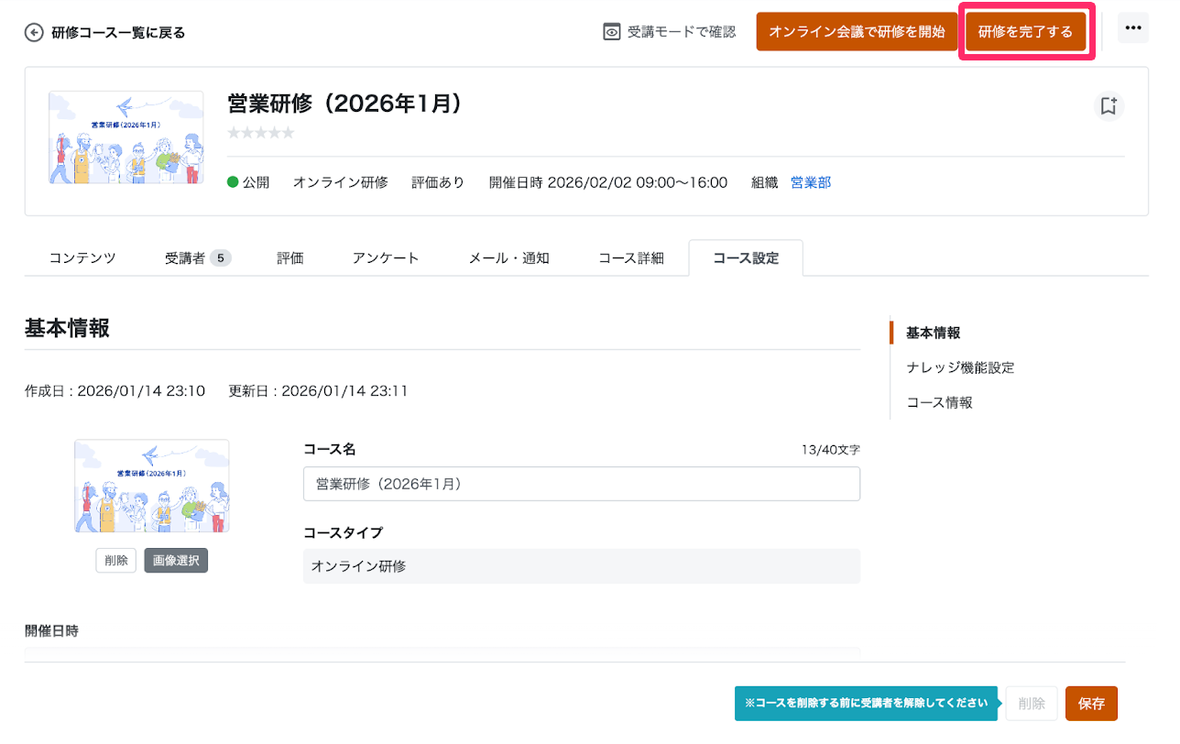Click the eye icon for 受講モードで確認
The height and width of the screenshot is (744, 1180).
[x=612, y=32]
